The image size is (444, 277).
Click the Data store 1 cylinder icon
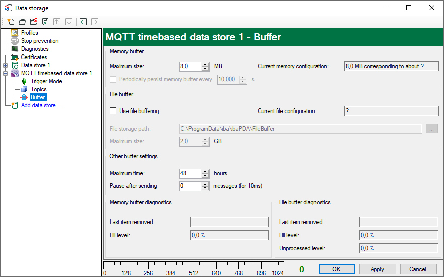click(x=15, y=65)
